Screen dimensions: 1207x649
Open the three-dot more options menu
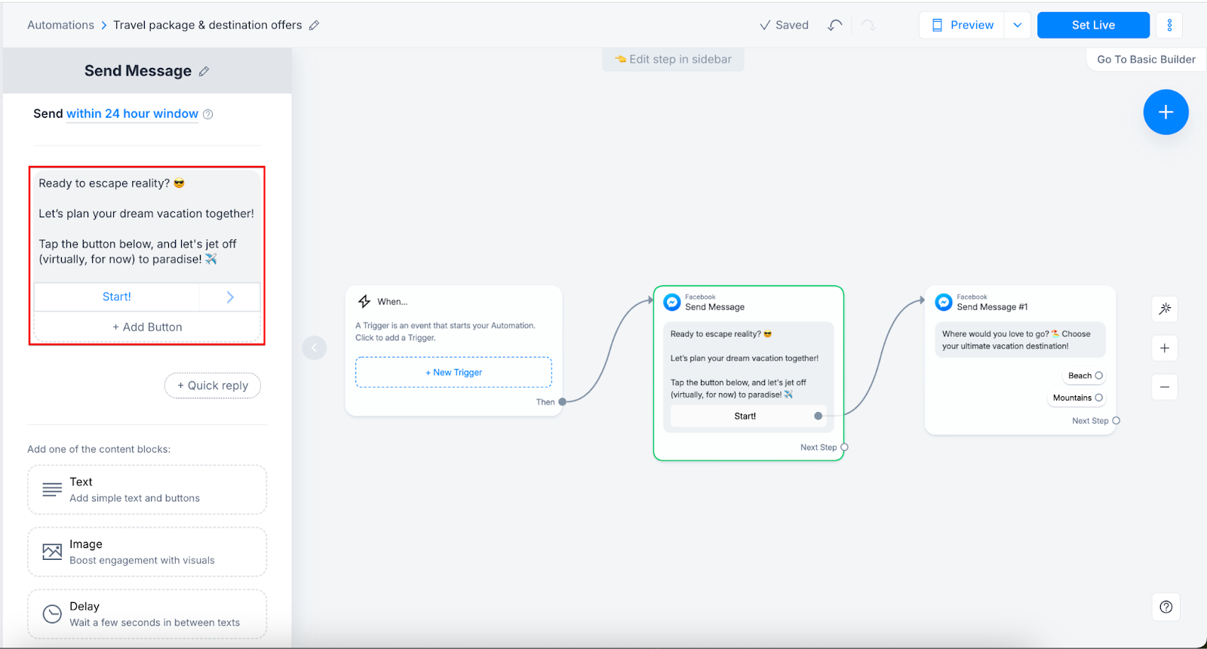[1169, 25]
